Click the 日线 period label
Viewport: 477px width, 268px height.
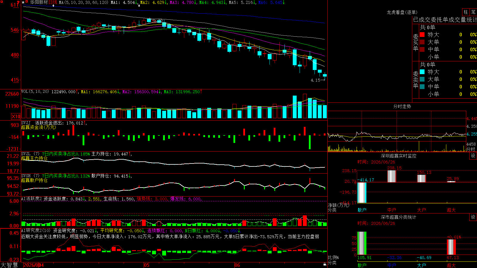tap(53, 2)
